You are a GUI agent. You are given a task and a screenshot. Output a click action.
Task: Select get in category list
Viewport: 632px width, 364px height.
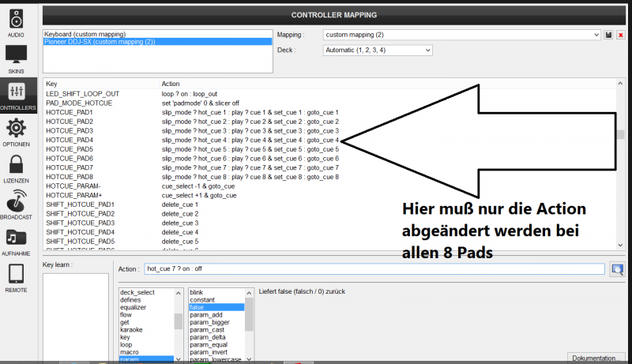tap(146, 322)
